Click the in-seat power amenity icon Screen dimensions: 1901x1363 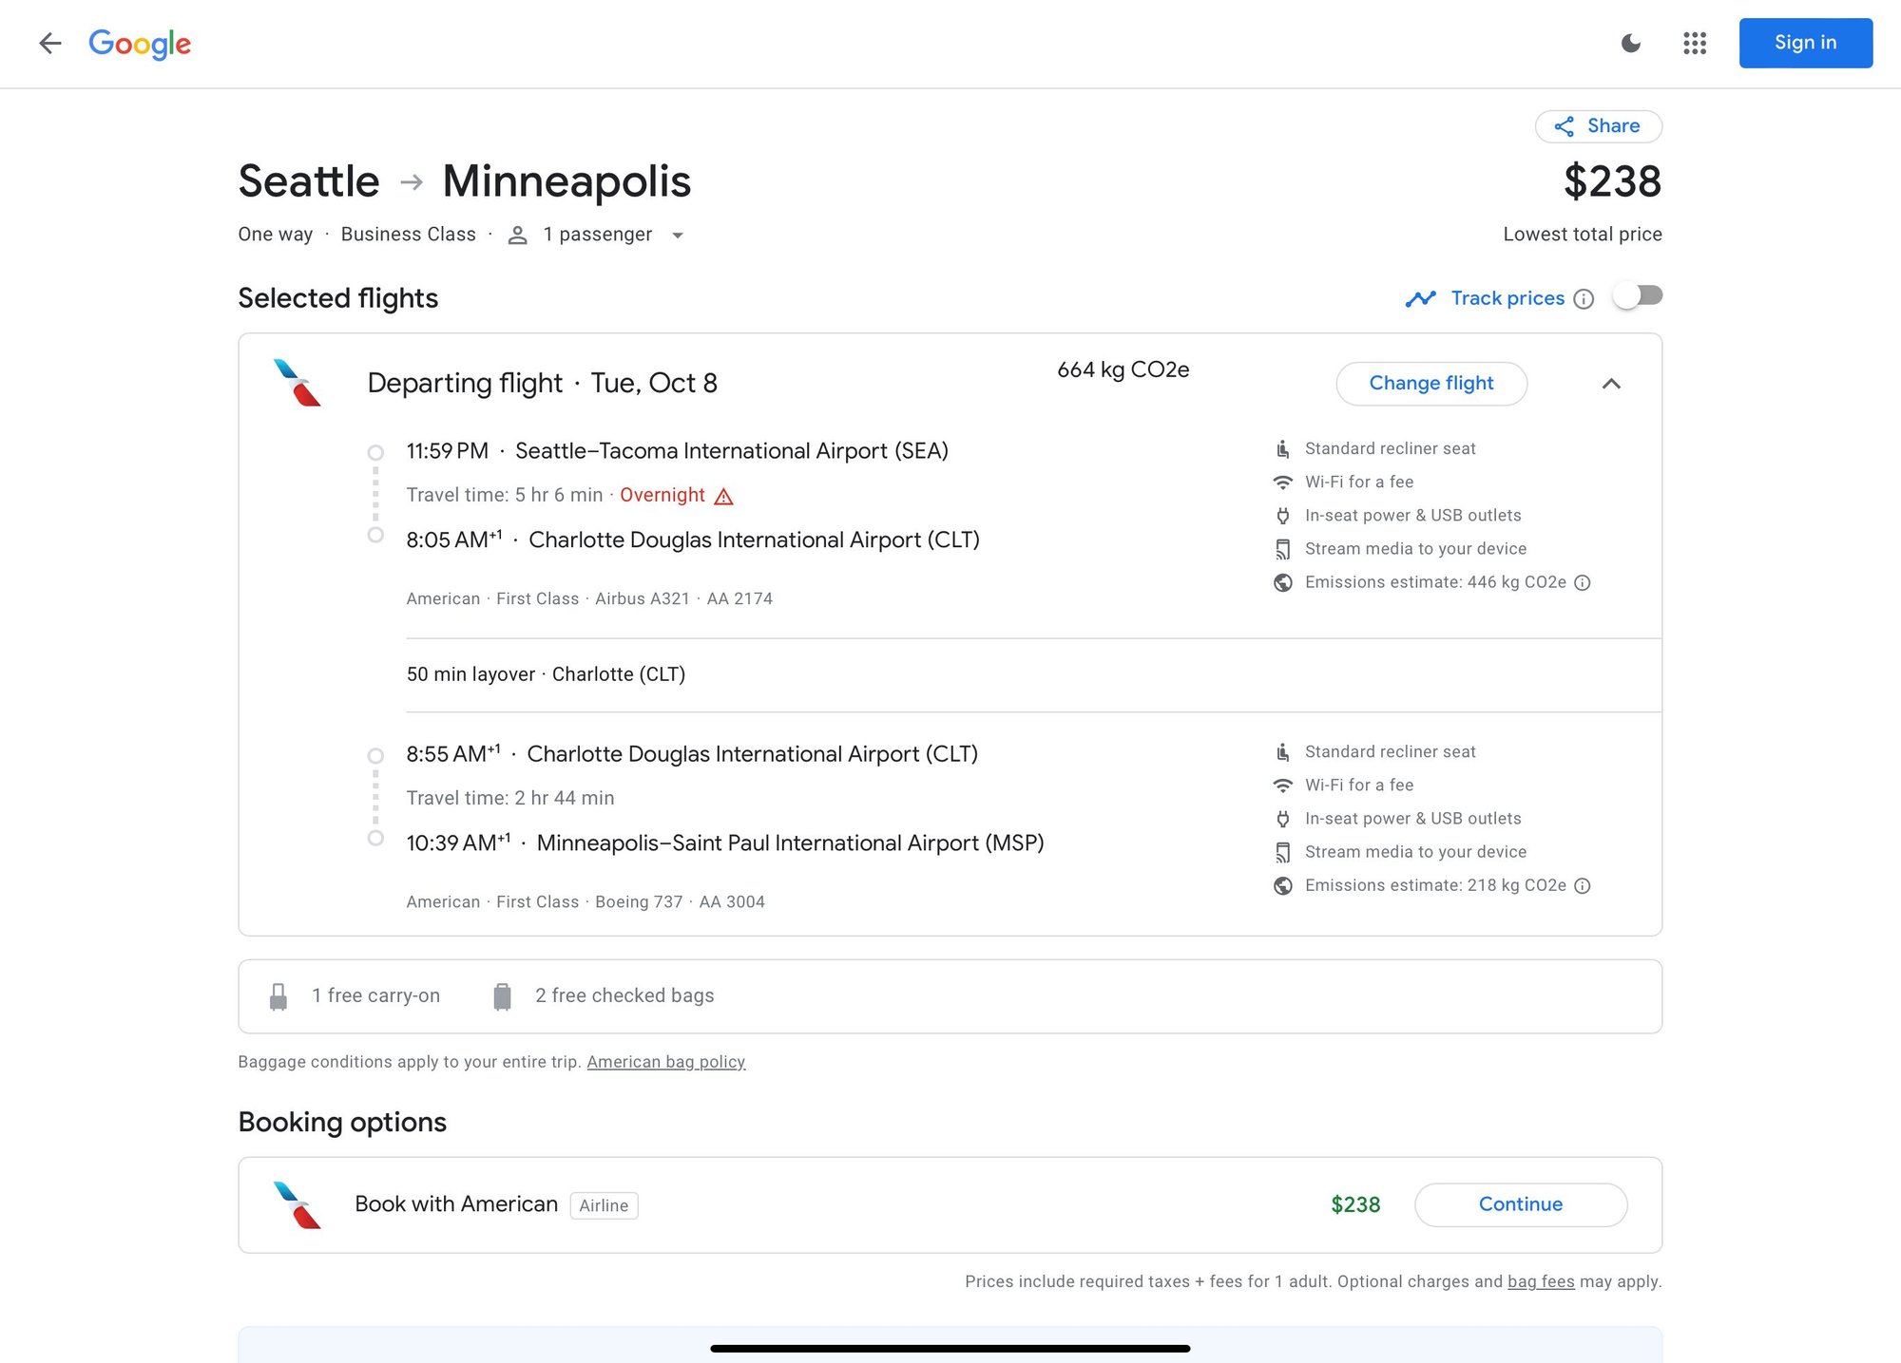click(x=1283, y=515)
